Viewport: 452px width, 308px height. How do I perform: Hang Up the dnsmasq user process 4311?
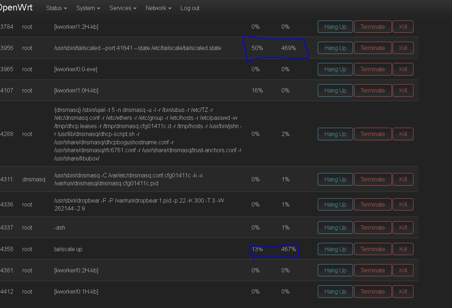pos(335,179)
